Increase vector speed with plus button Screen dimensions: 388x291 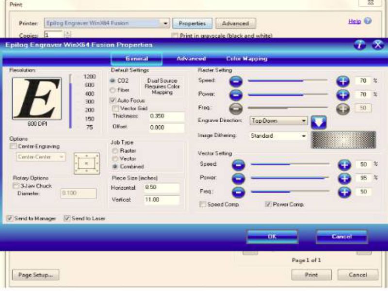point(344,165)
